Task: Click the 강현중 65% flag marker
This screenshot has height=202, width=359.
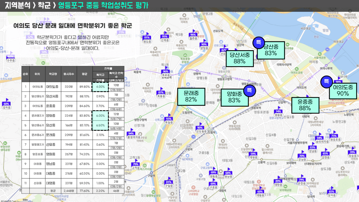Action: (x=325, y=154)
